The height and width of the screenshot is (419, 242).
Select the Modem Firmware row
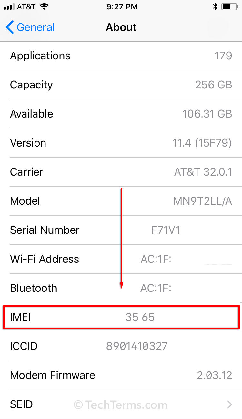(121, 375)
